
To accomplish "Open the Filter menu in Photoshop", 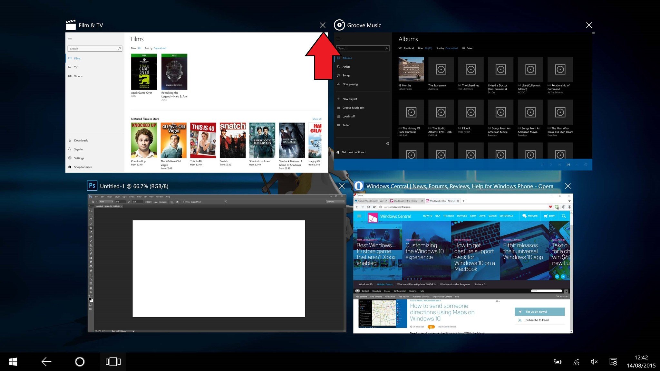I will tap(139, 197).
